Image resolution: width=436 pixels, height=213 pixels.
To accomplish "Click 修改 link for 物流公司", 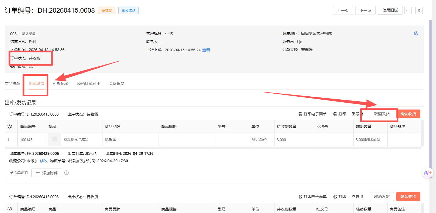I will point(44,161).
